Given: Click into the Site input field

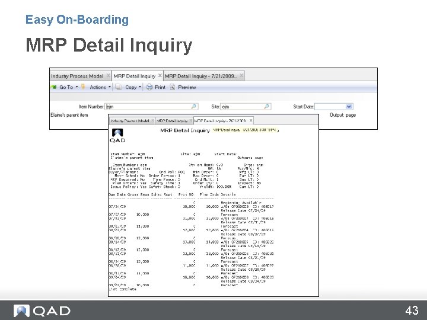Looking at the screenshot, I should (246, 107).
